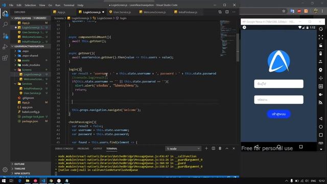Open package.json in the file tree
The image size is (327, 184).
(30, 121)
